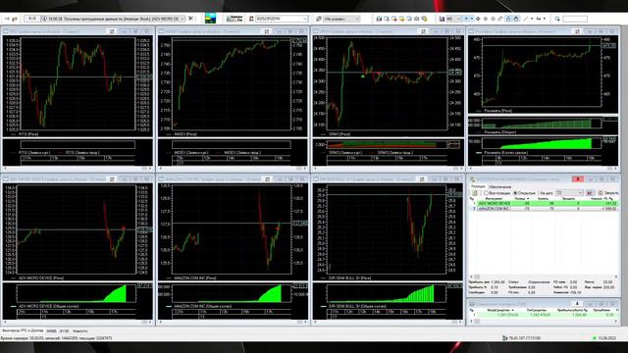This screenshot has width=628, height=353.
Task: Select the 'Открытые' radio button
Action: tap(516, 193)
